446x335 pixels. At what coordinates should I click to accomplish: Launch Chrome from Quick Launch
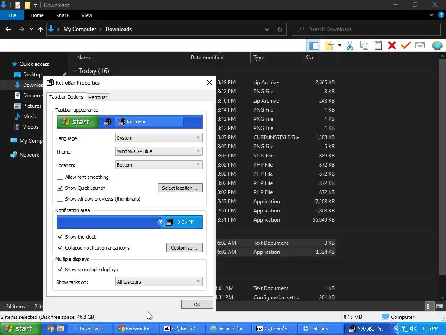click(51, 328)
